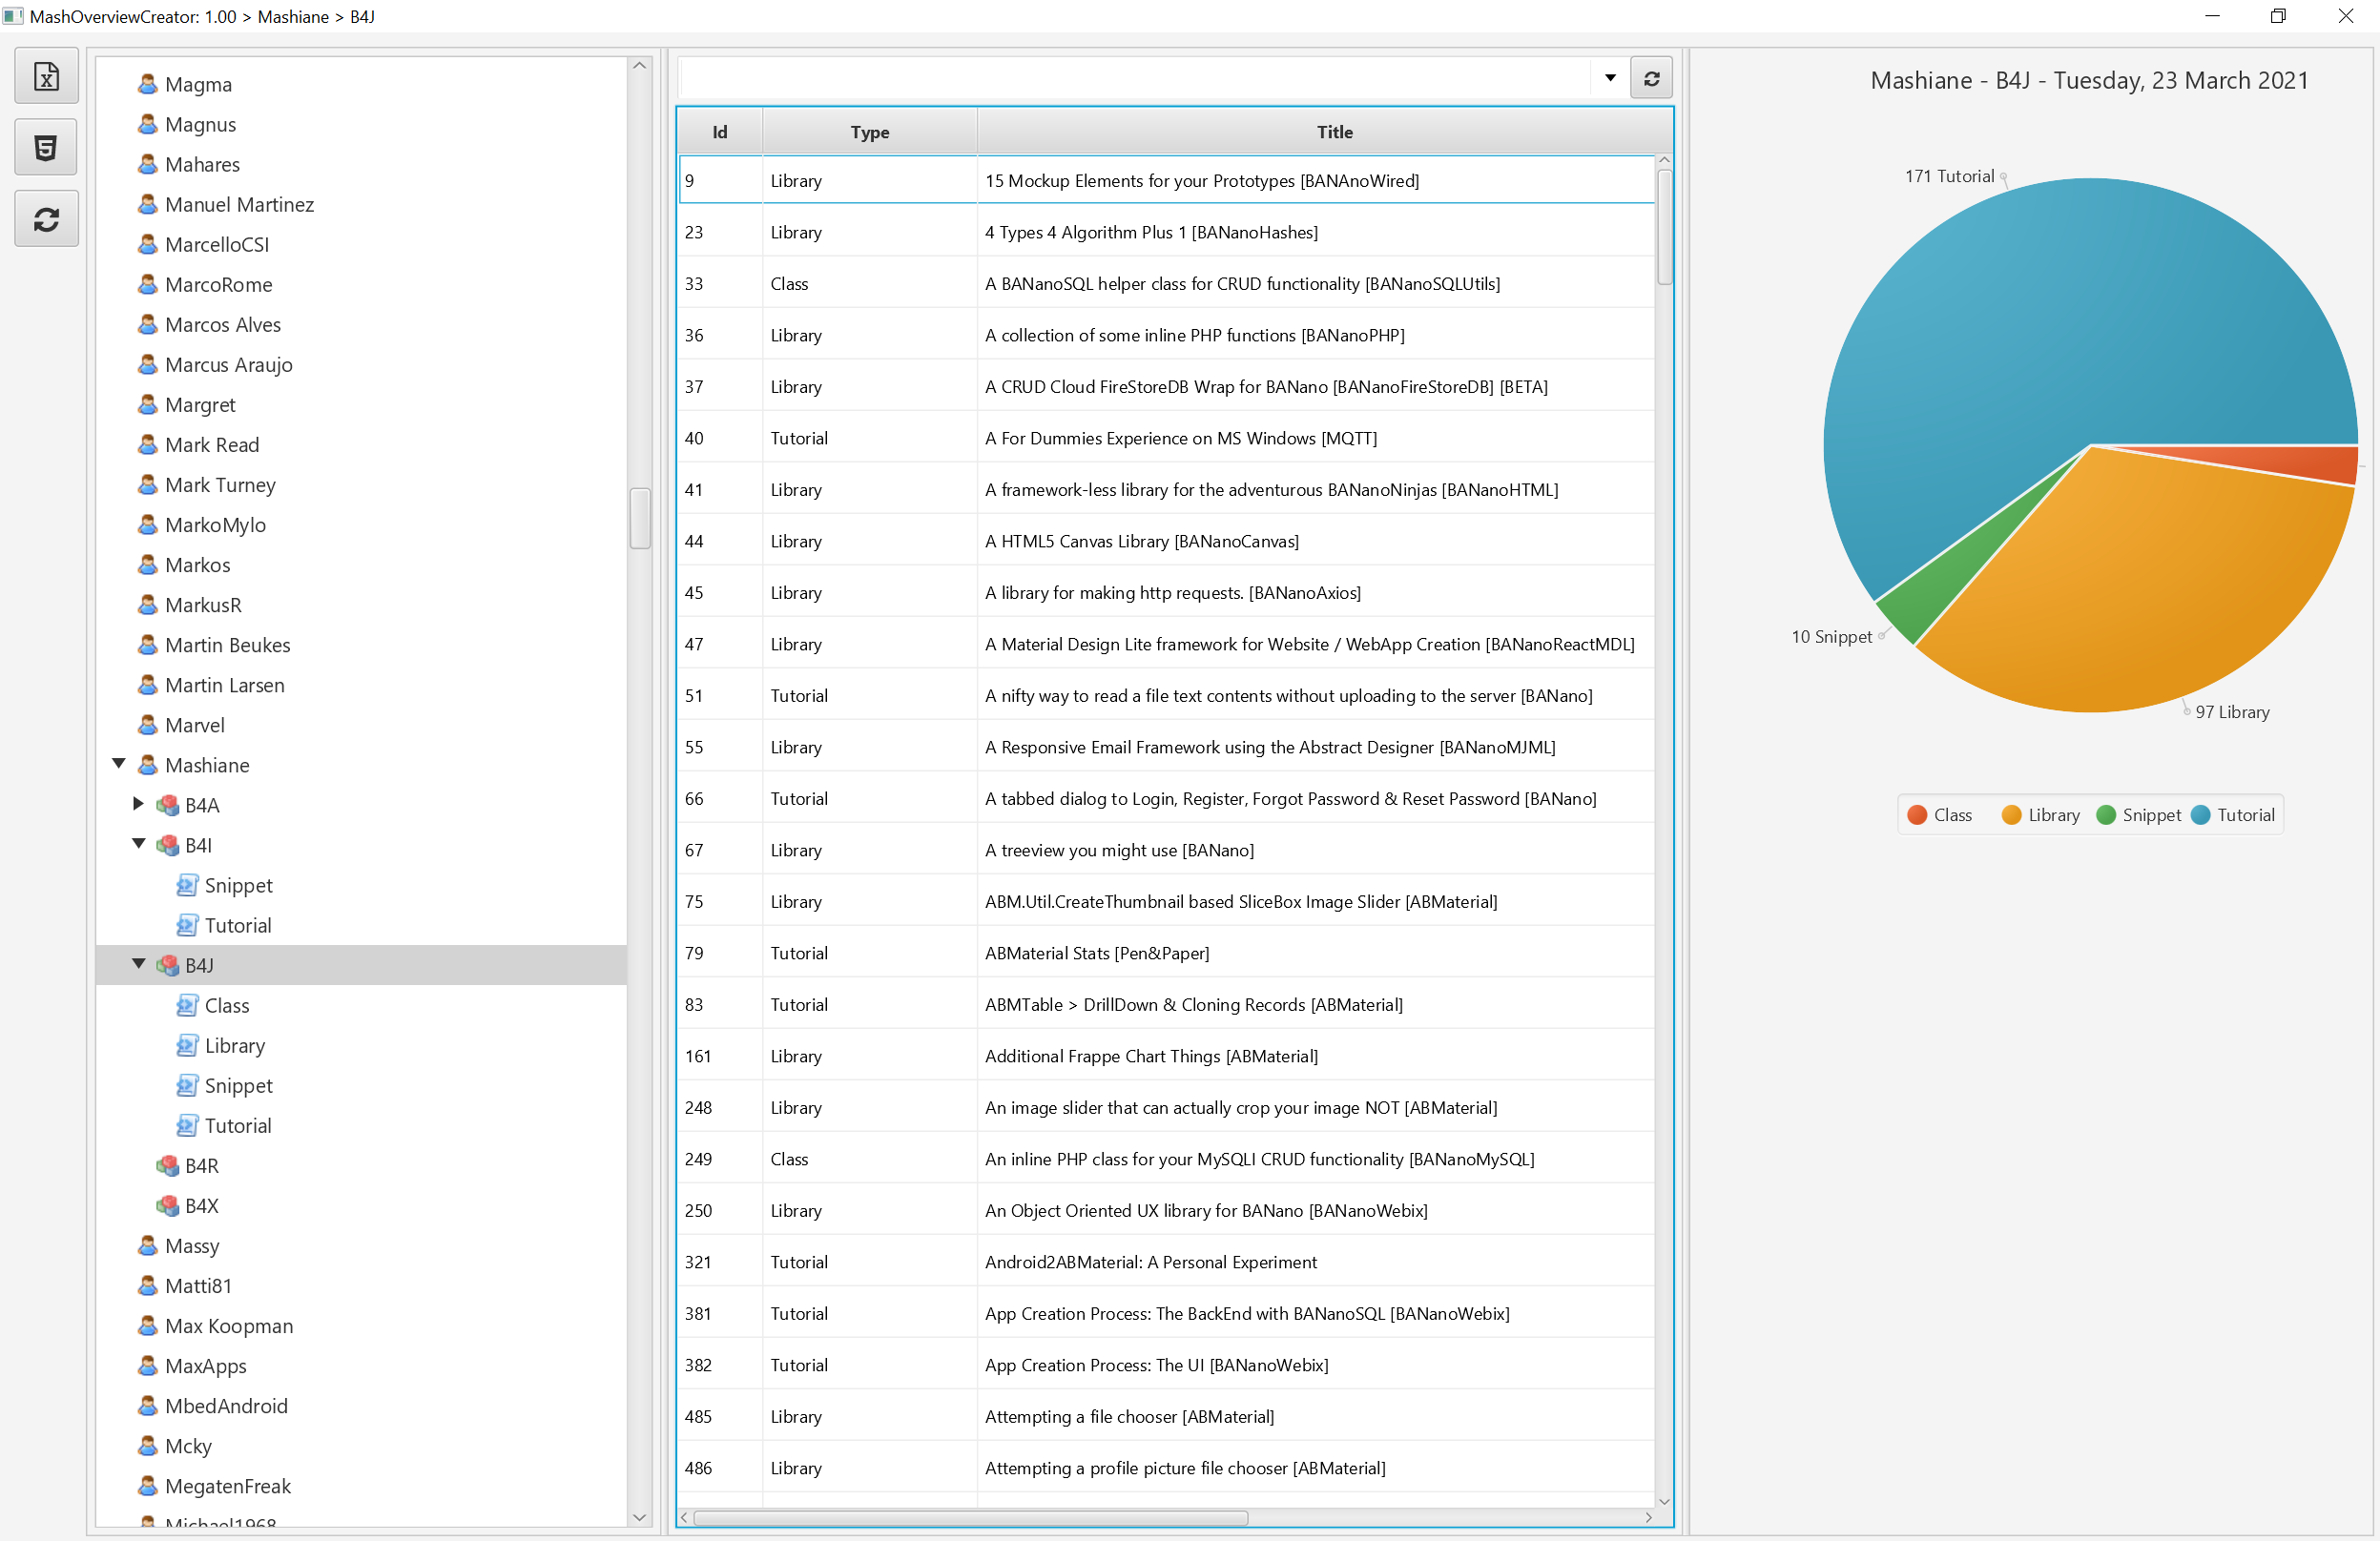The width and height of the screenshot is (2380, 1541).
Task: Click the Mashiane user icon
Action: tap(148, 765)
